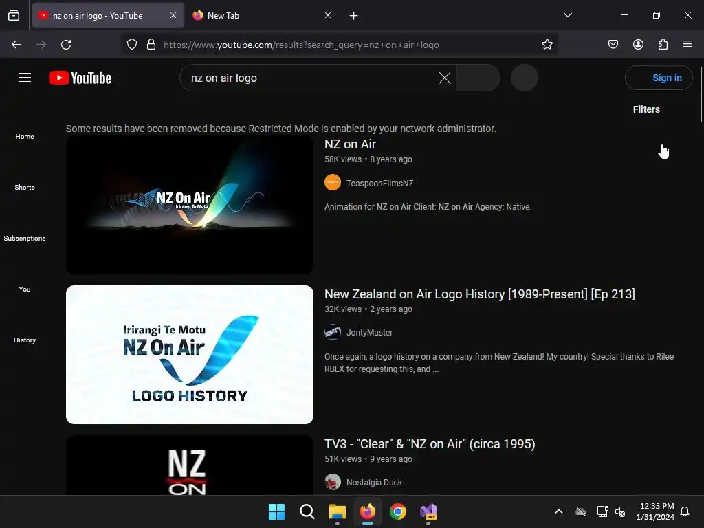Open New Zealand on Air Logo History title

(x=479, y=294)
